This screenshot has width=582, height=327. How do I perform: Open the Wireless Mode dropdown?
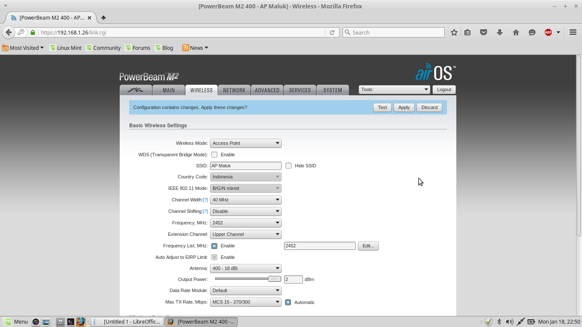[246, 143]
